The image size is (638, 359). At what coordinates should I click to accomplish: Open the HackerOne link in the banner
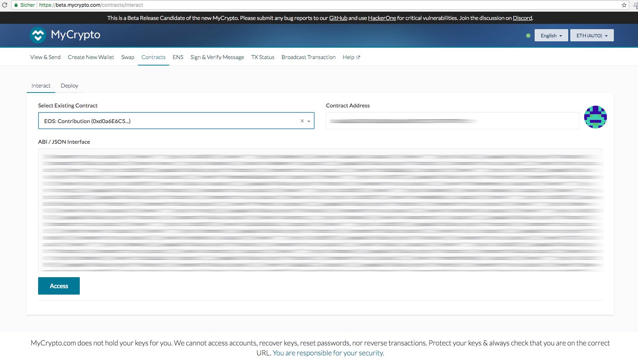coord(382,18)
